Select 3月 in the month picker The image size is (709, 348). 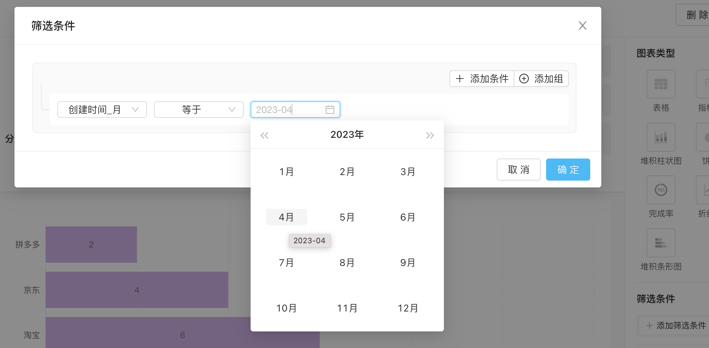click(408, 172)
